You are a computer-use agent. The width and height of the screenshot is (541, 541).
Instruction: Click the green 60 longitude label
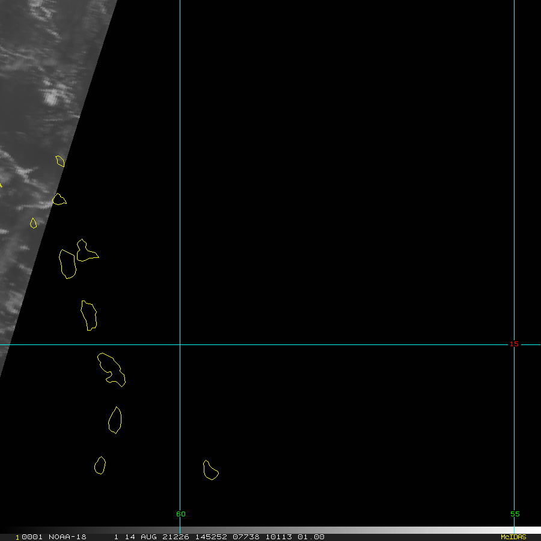click(x=180, y=514)
